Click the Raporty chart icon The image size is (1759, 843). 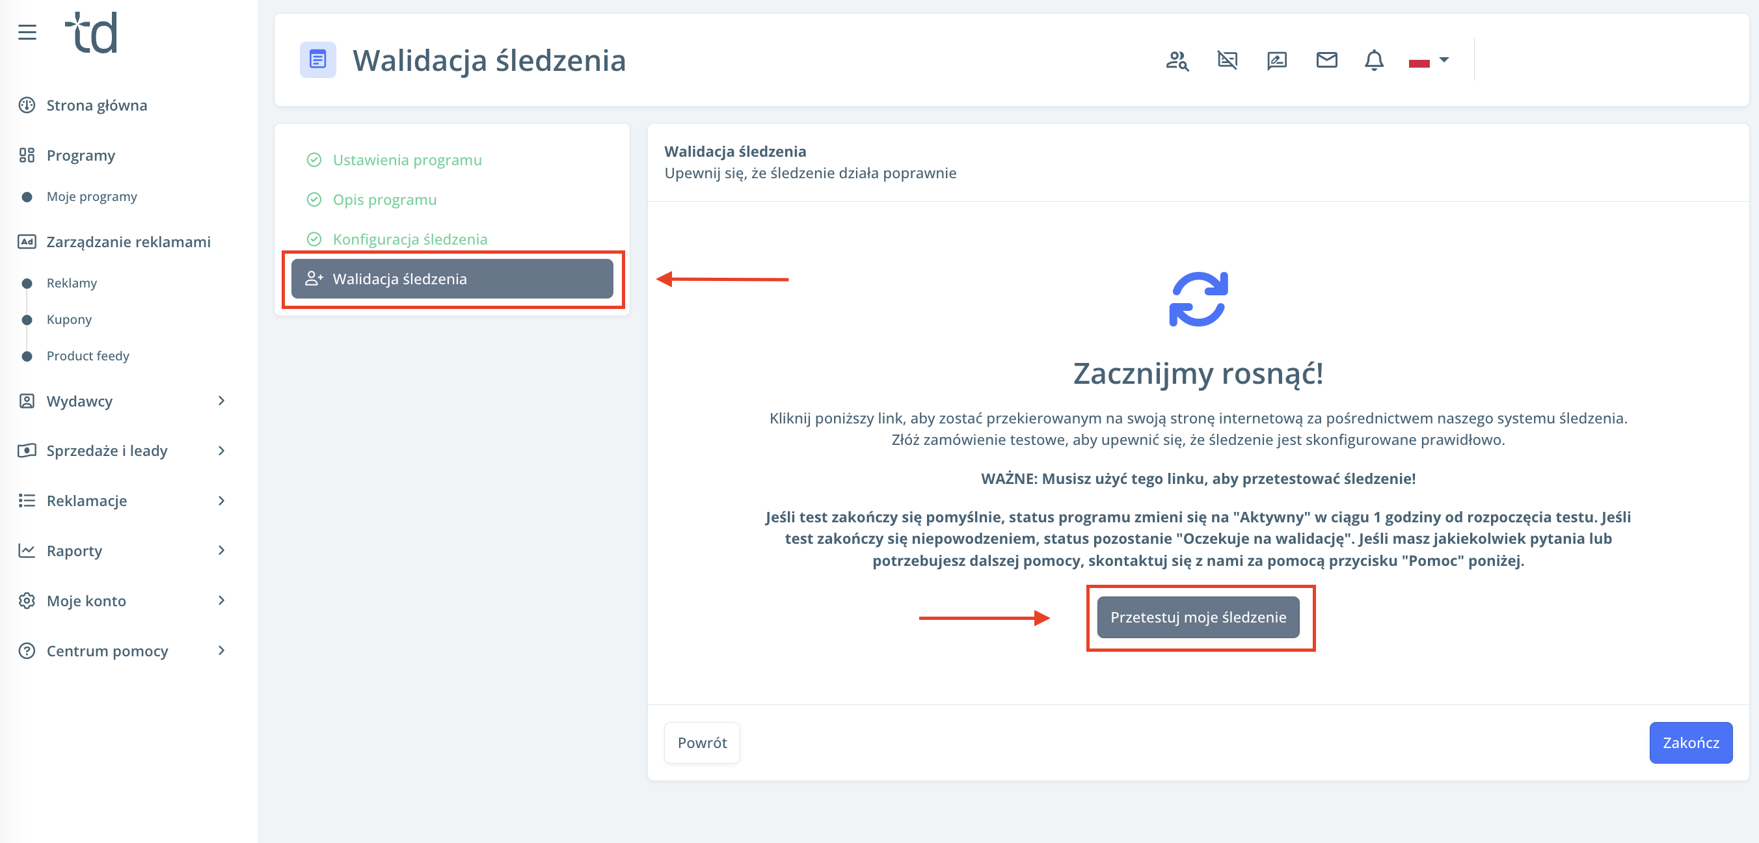pyautogui.click(x=27, y=550)
